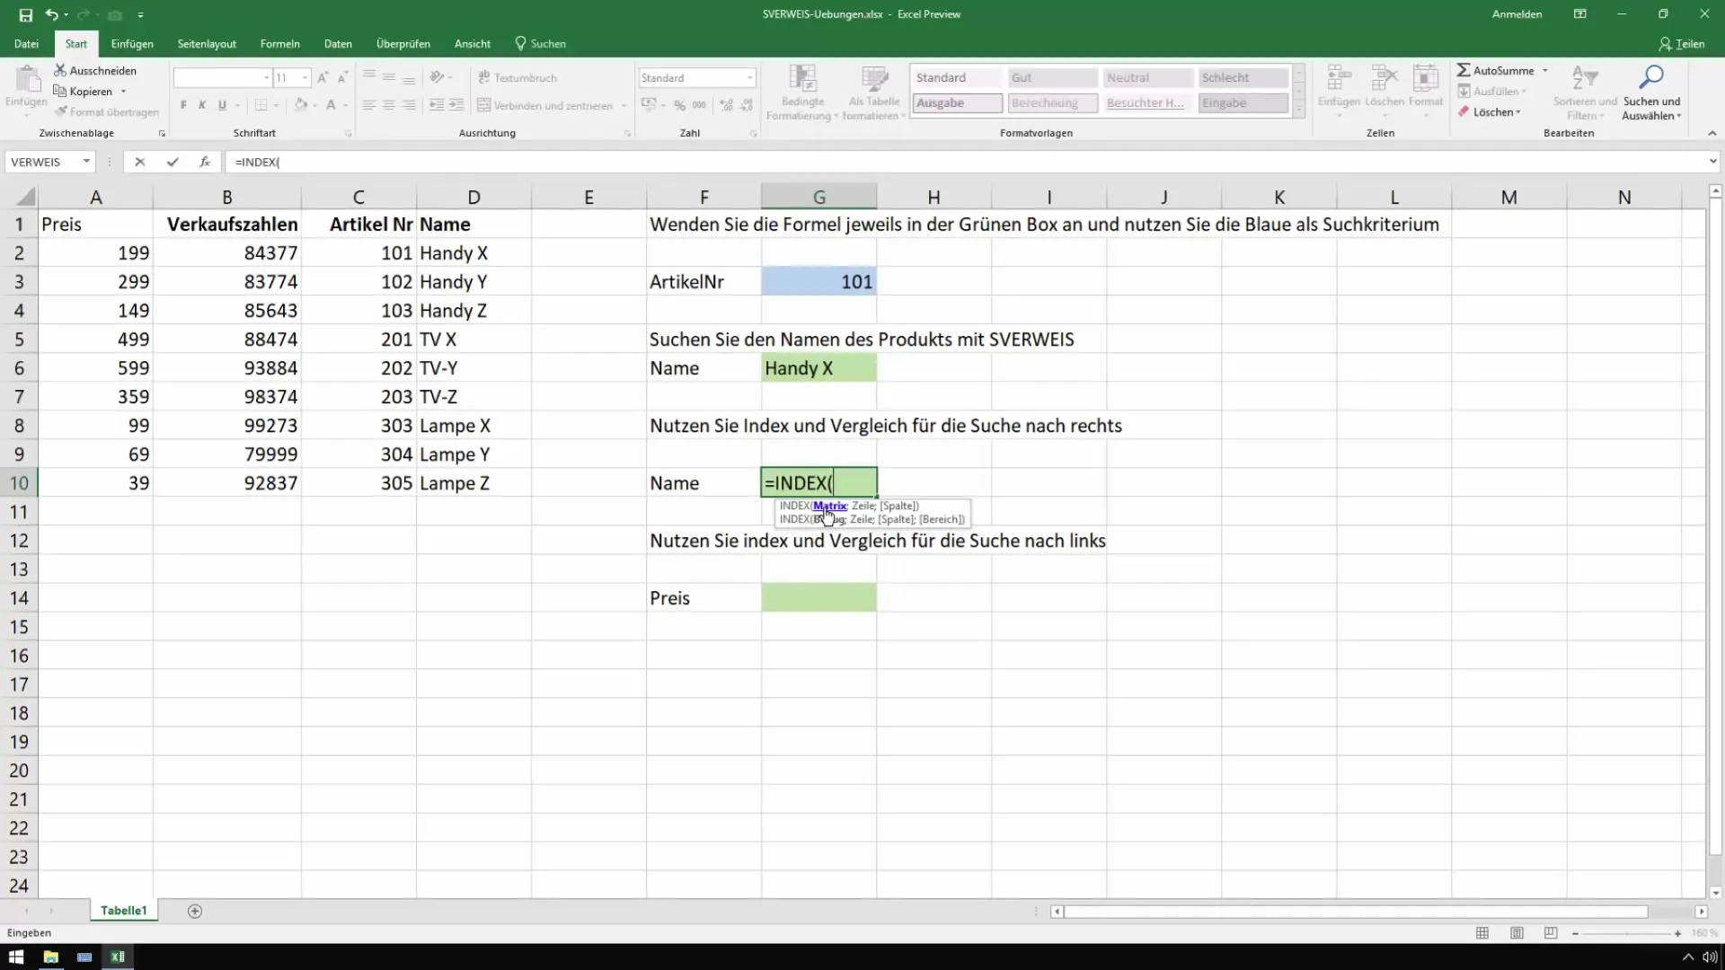The image size is (1725, 970).
Task: Increase the indent level
Action: click(456, 105)
